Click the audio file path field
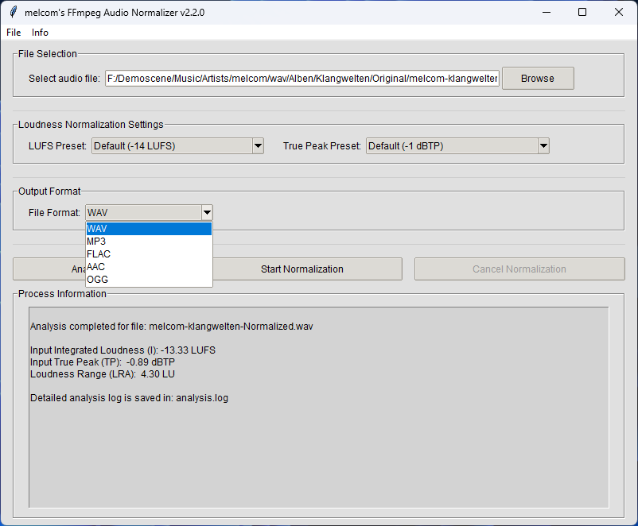This screenshot has width=638, height=526. (302, 79)
